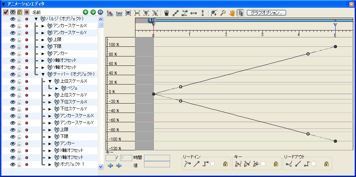Click the red checkmark column header
The image size is (356, 177).
tap(6, 12)
